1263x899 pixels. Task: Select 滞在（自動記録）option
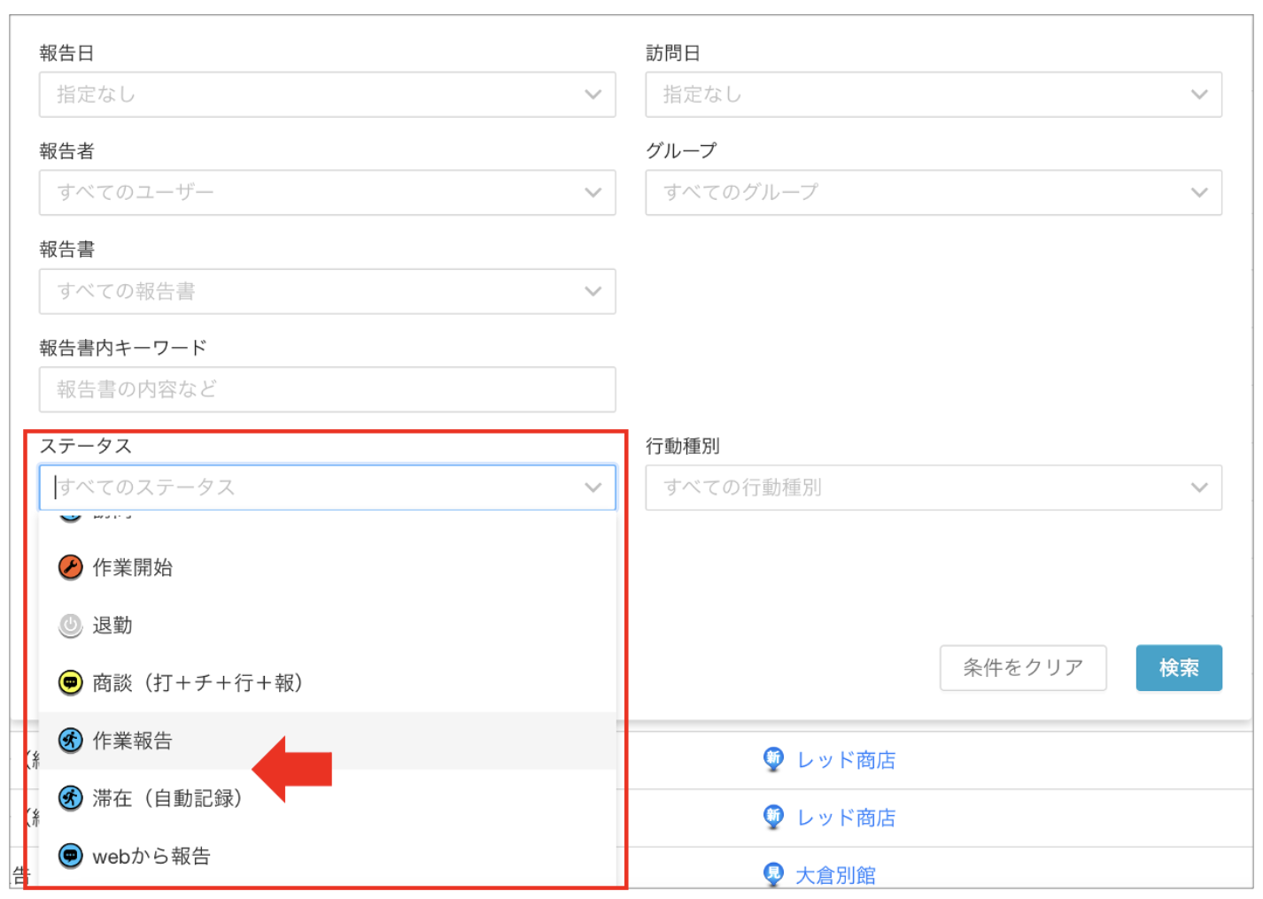[327, 798]
